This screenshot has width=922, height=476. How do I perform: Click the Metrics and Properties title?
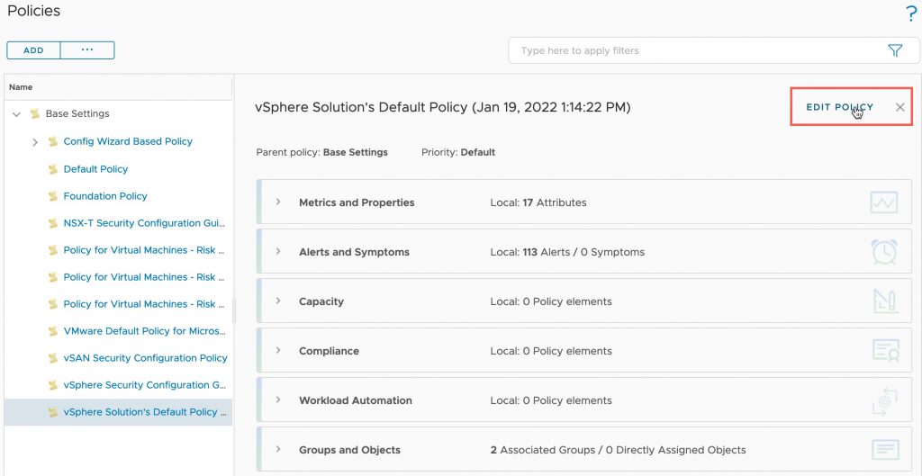point(357,202)
